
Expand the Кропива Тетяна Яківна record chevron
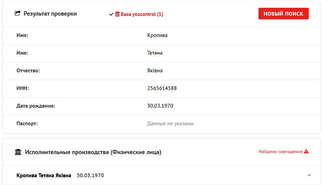309,175
